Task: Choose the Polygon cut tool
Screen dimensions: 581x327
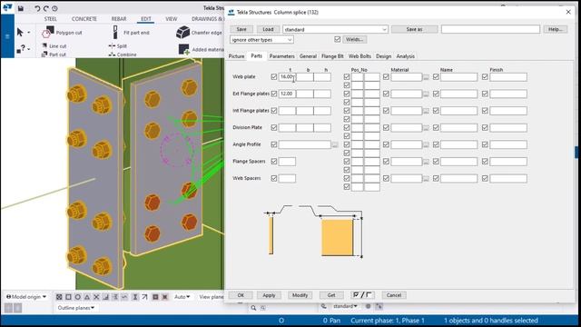Action: click(62, 33)
